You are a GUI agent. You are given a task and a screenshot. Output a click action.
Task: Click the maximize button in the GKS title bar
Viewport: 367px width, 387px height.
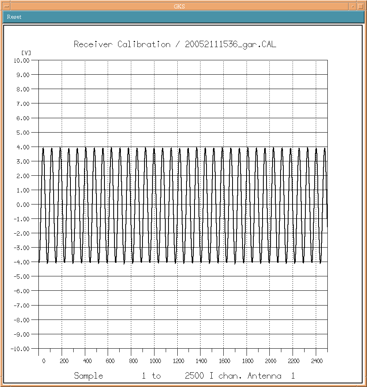pyautogui.click(x=361, y=6)
